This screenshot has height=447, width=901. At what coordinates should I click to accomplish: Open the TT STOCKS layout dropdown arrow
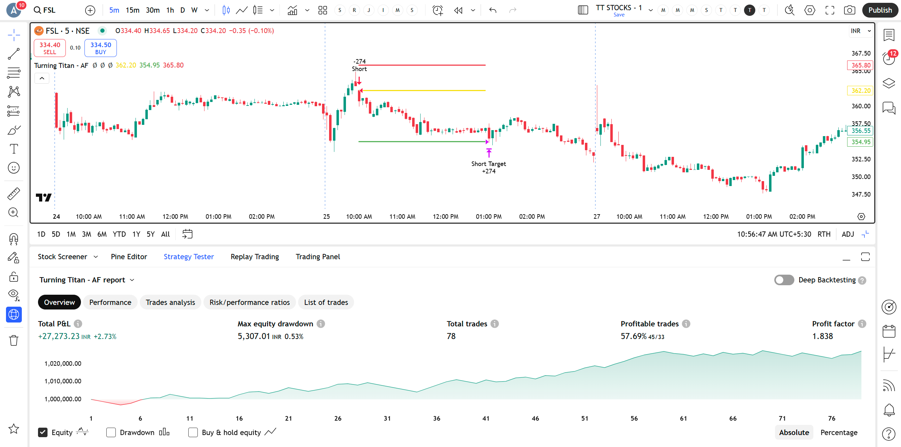click(650, 10)
